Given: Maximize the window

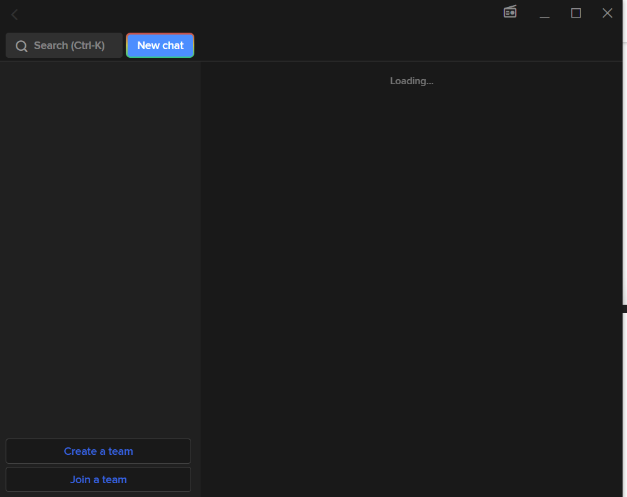Looking at the screenshot, I should point(576,13).
